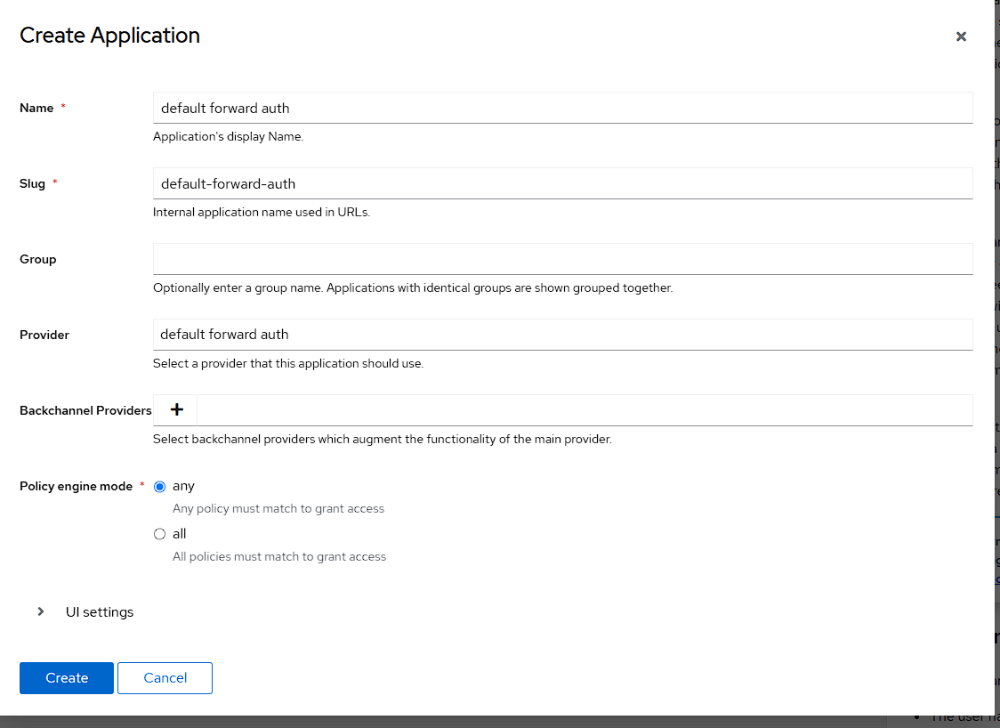Click the Name field label
This screenshot has height=728, width=1000.
36,108
